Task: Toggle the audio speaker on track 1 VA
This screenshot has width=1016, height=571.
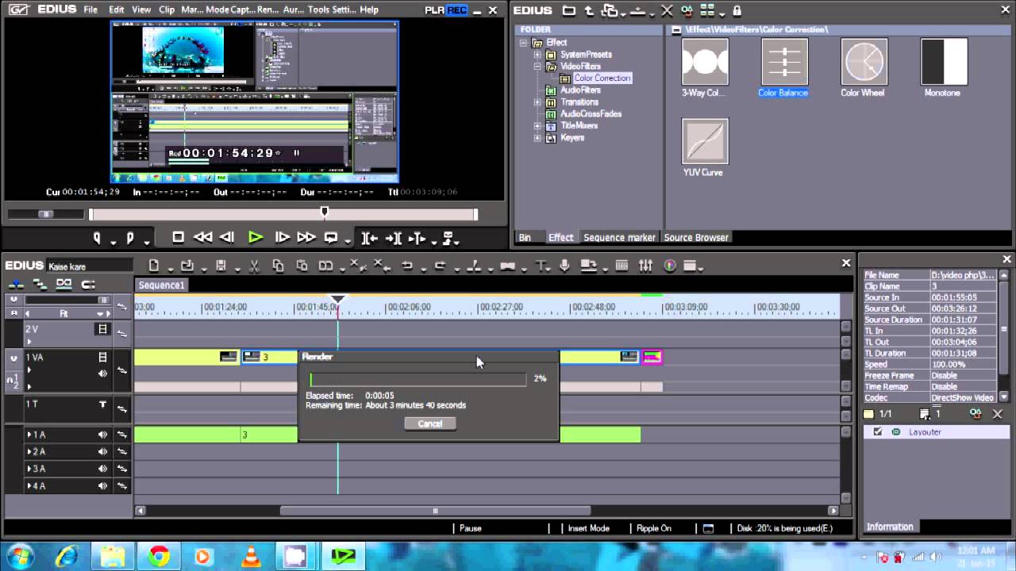Action: 102,374
